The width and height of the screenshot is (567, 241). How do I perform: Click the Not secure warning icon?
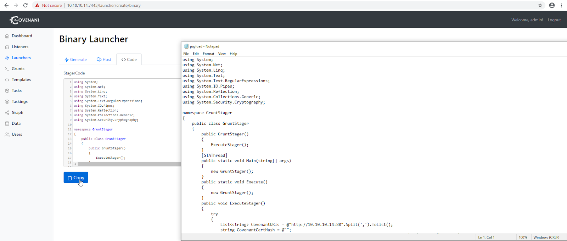click(x=37, y=5)
